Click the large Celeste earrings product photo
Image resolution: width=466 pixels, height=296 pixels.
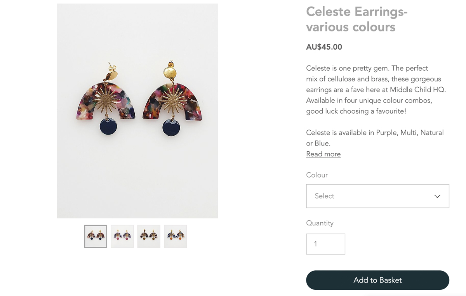coord(137,111)
